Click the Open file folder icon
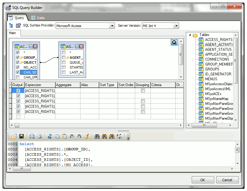Screen dimensions: 247x191 point(14,136)
